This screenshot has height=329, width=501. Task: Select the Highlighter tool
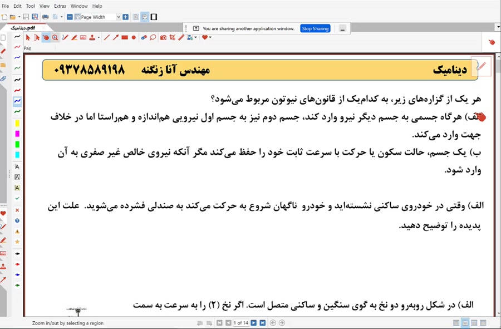(73, 37)
